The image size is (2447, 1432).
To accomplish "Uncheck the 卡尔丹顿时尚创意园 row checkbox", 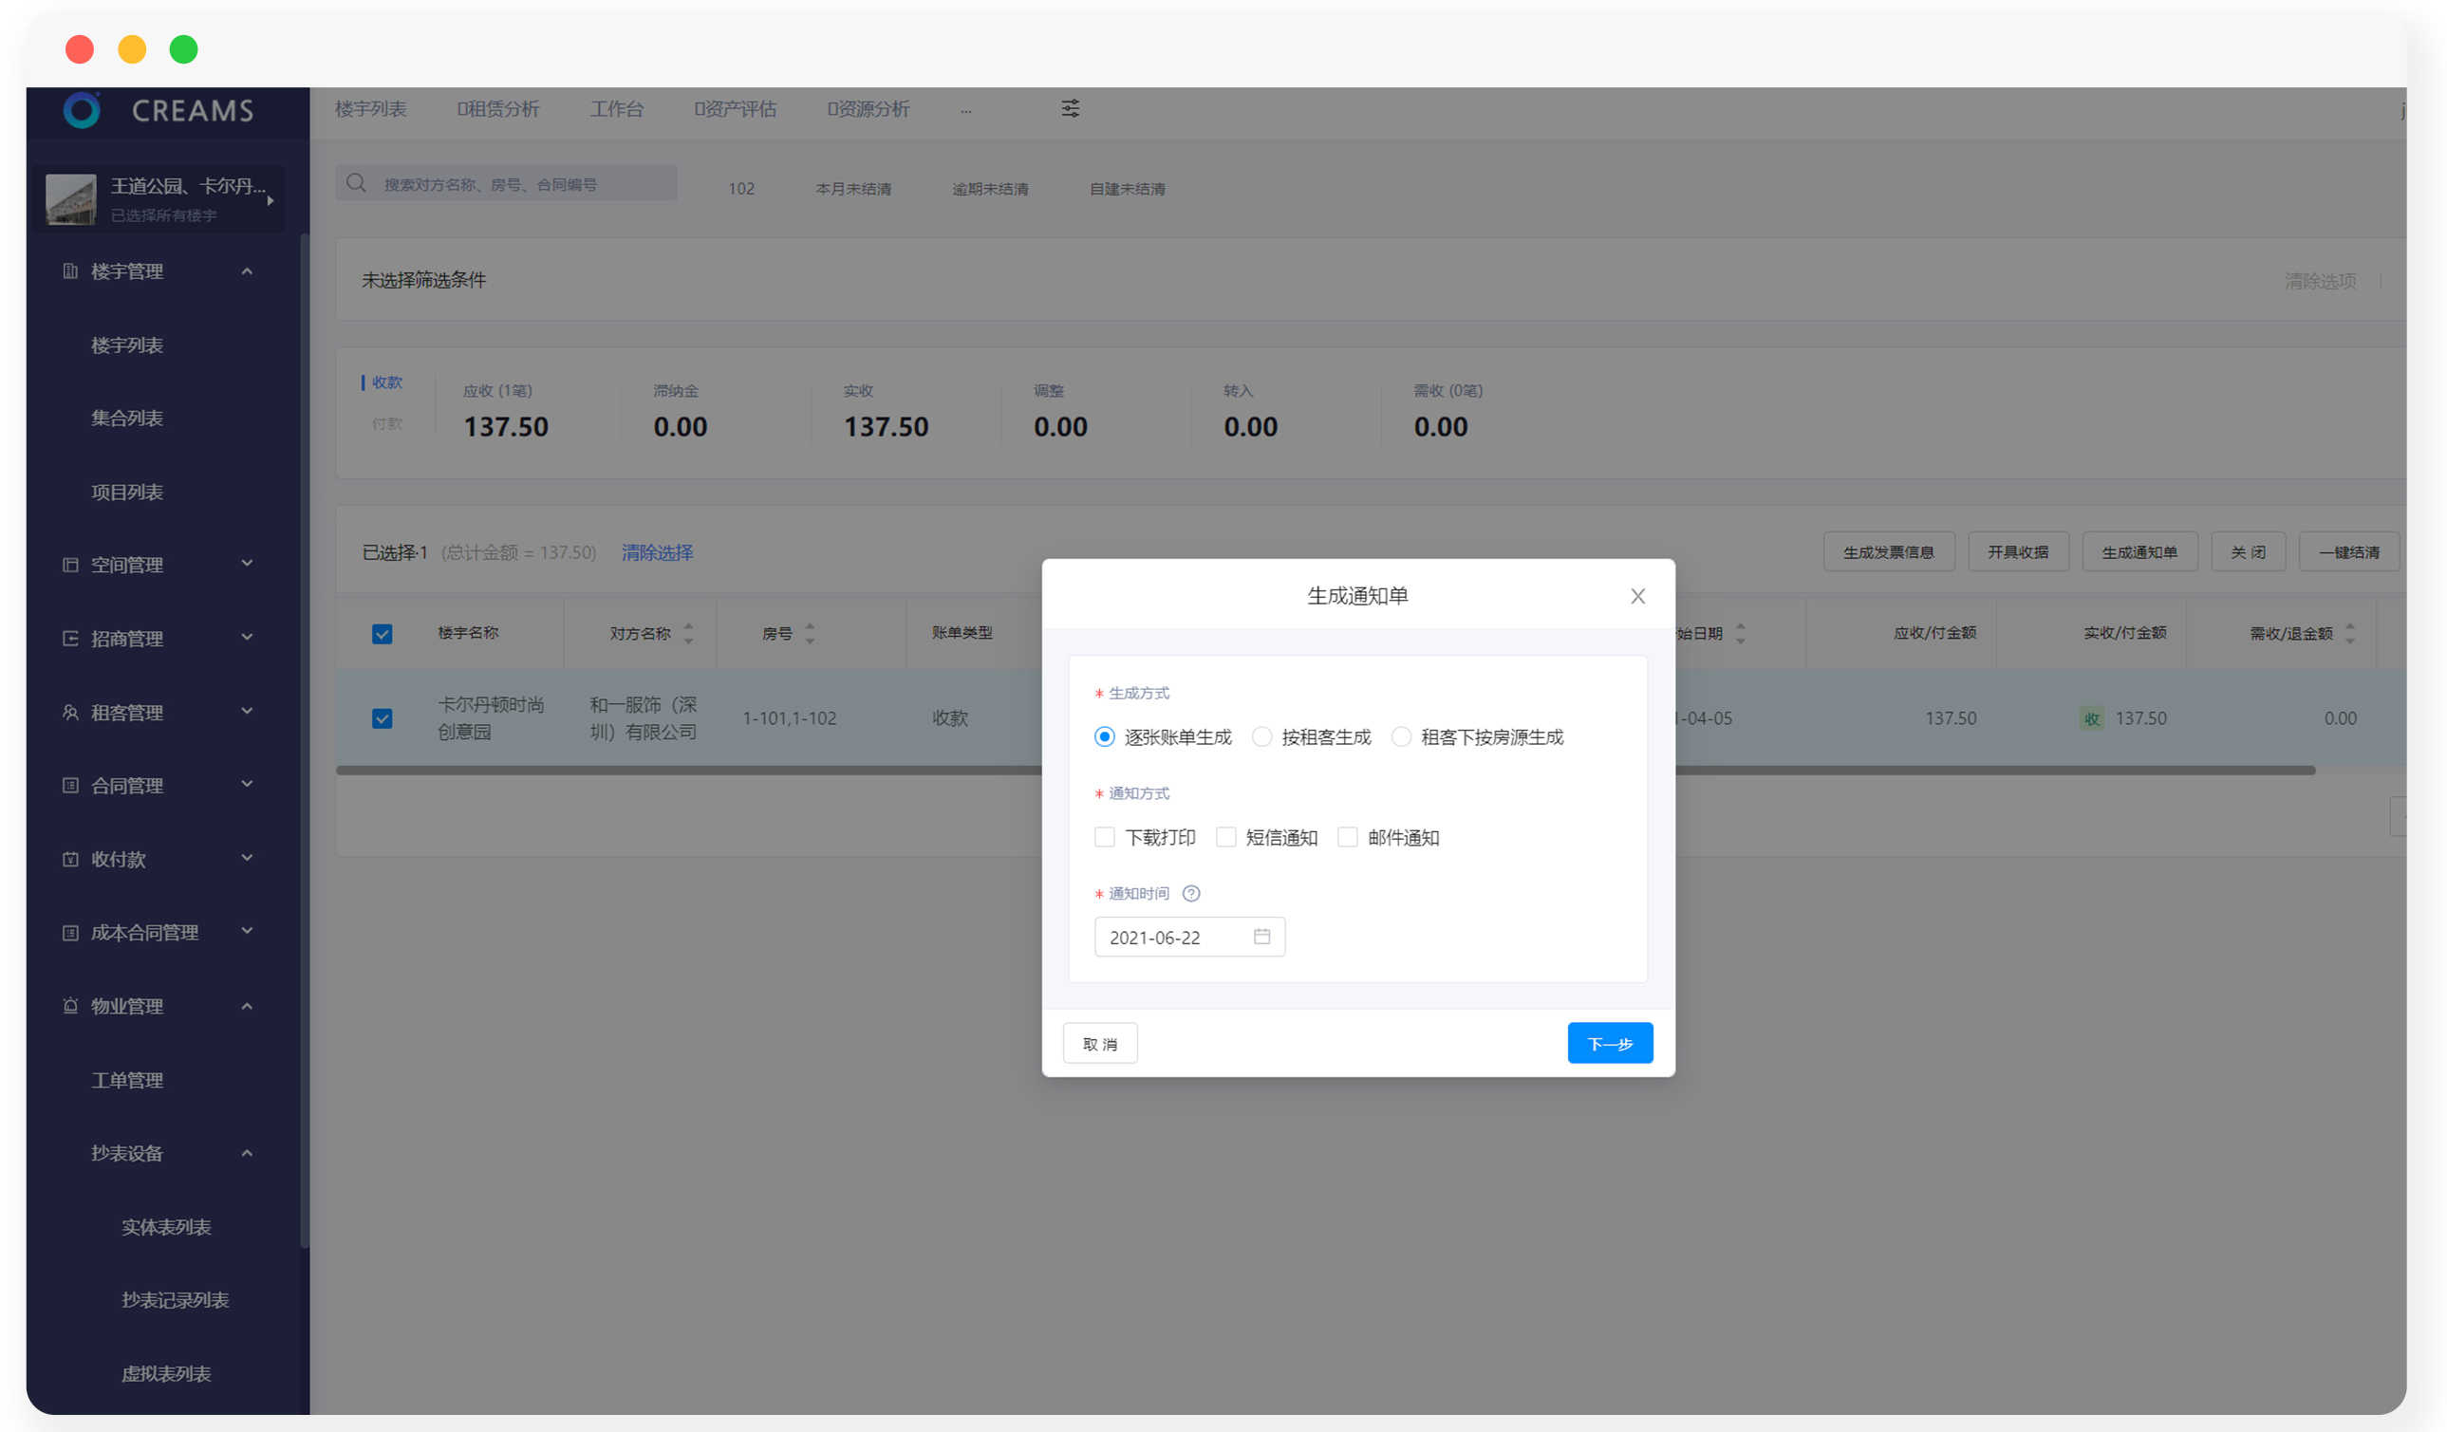I will 382,718.
